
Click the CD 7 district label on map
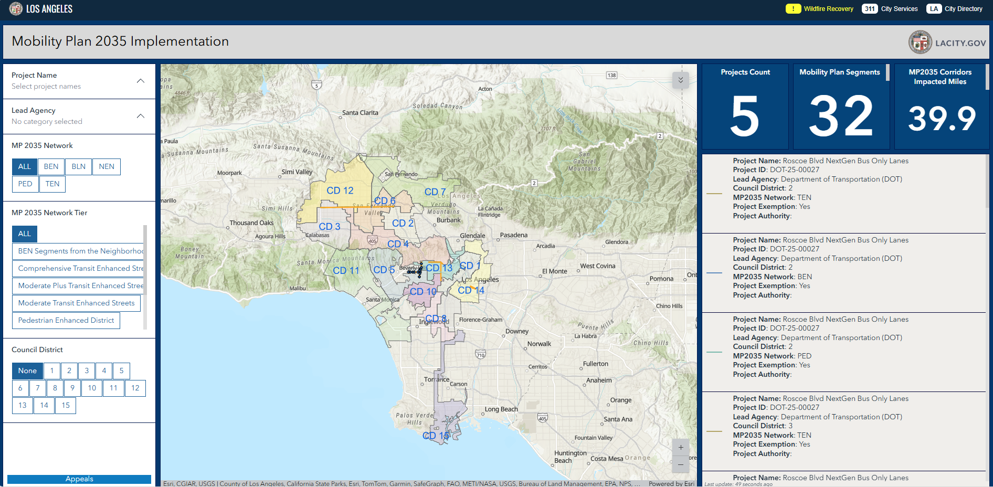click(x=435, y=192)
